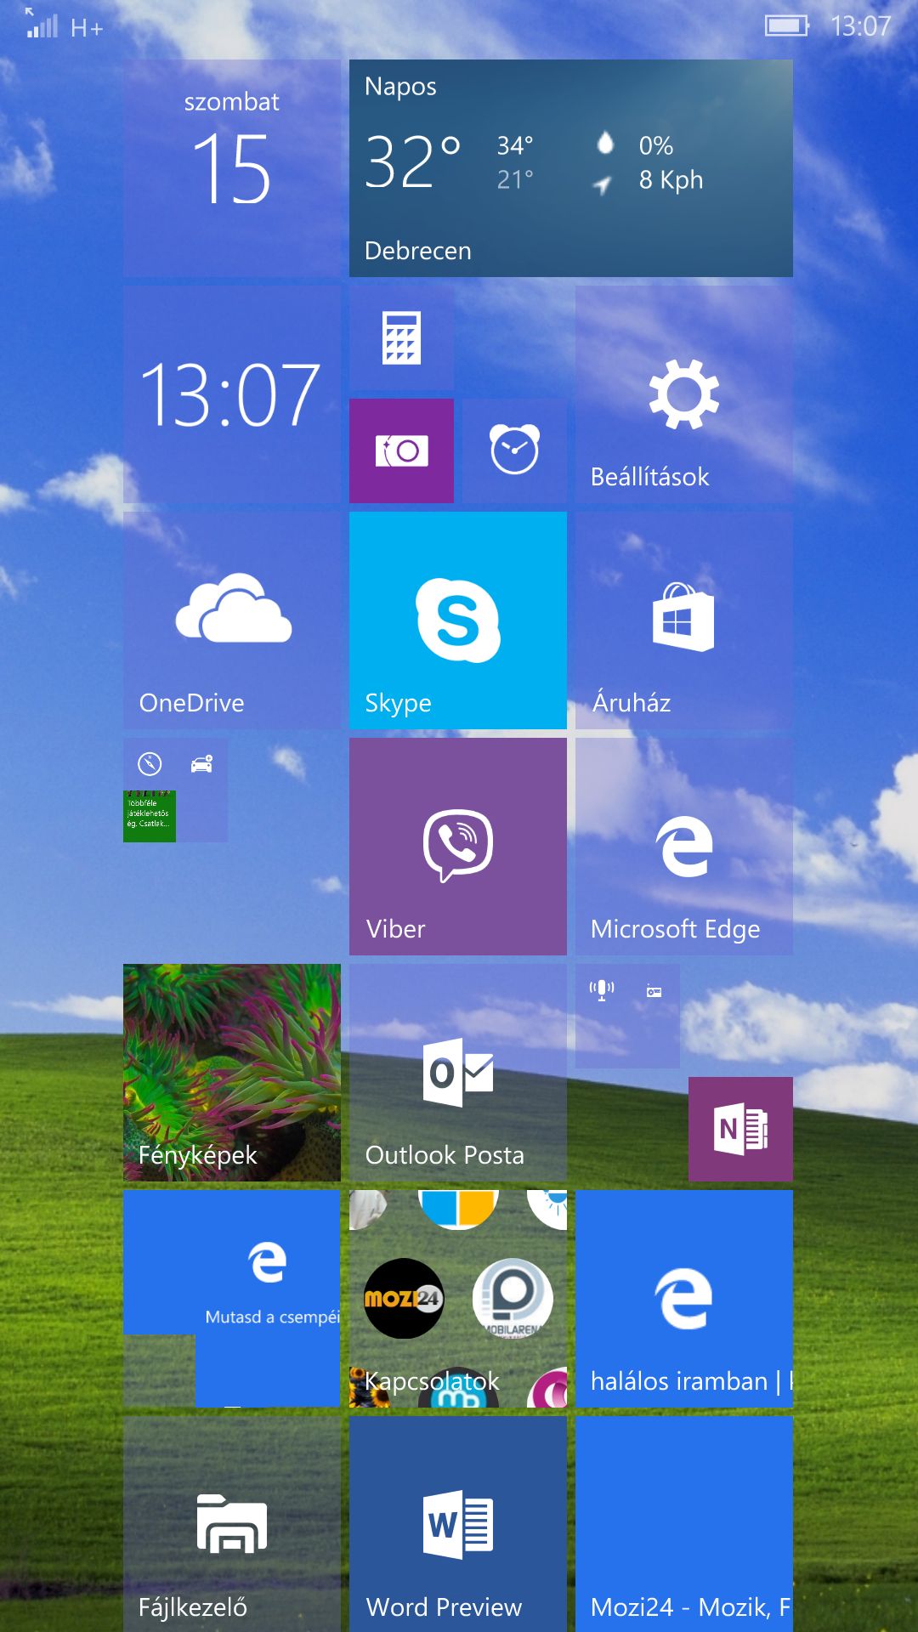Launch the Viber app tile
The width and height of the screenshot is (918, 1632).
458,846
